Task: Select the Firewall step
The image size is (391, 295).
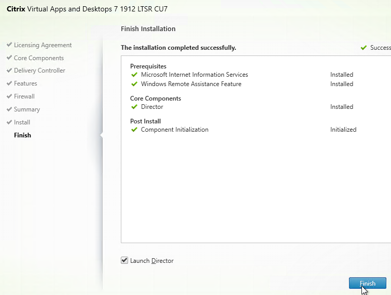Action: (24, 96)
